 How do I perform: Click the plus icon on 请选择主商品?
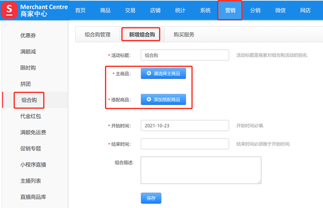click(149, 73)
